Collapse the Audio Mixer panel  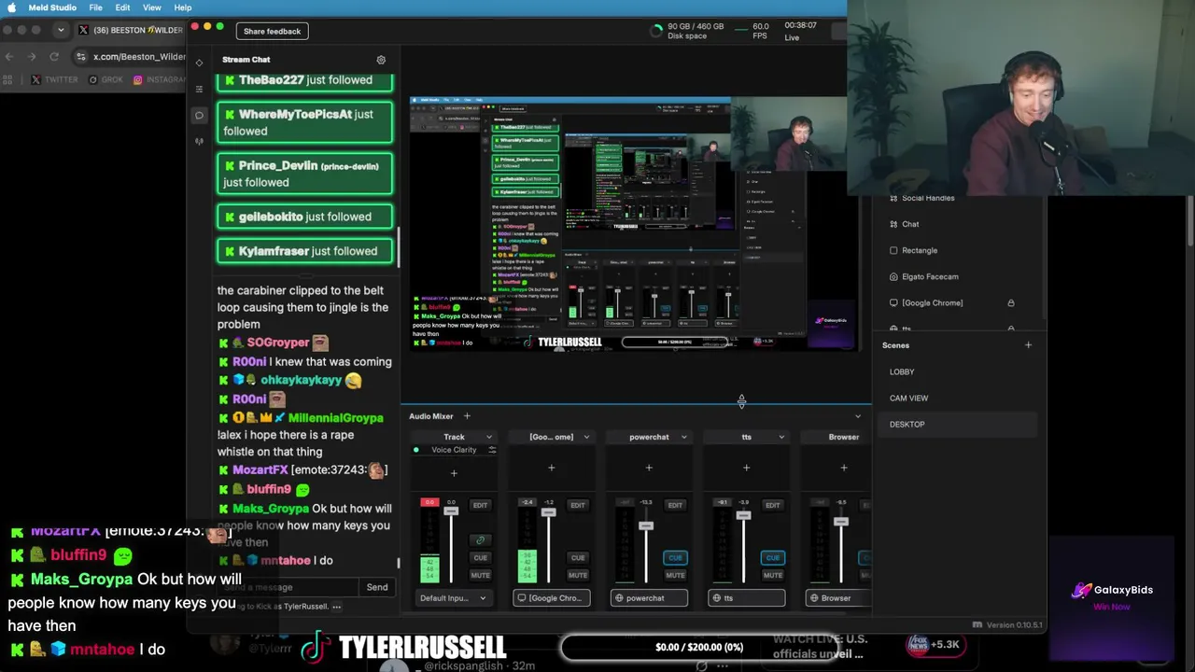click(858, 416)
